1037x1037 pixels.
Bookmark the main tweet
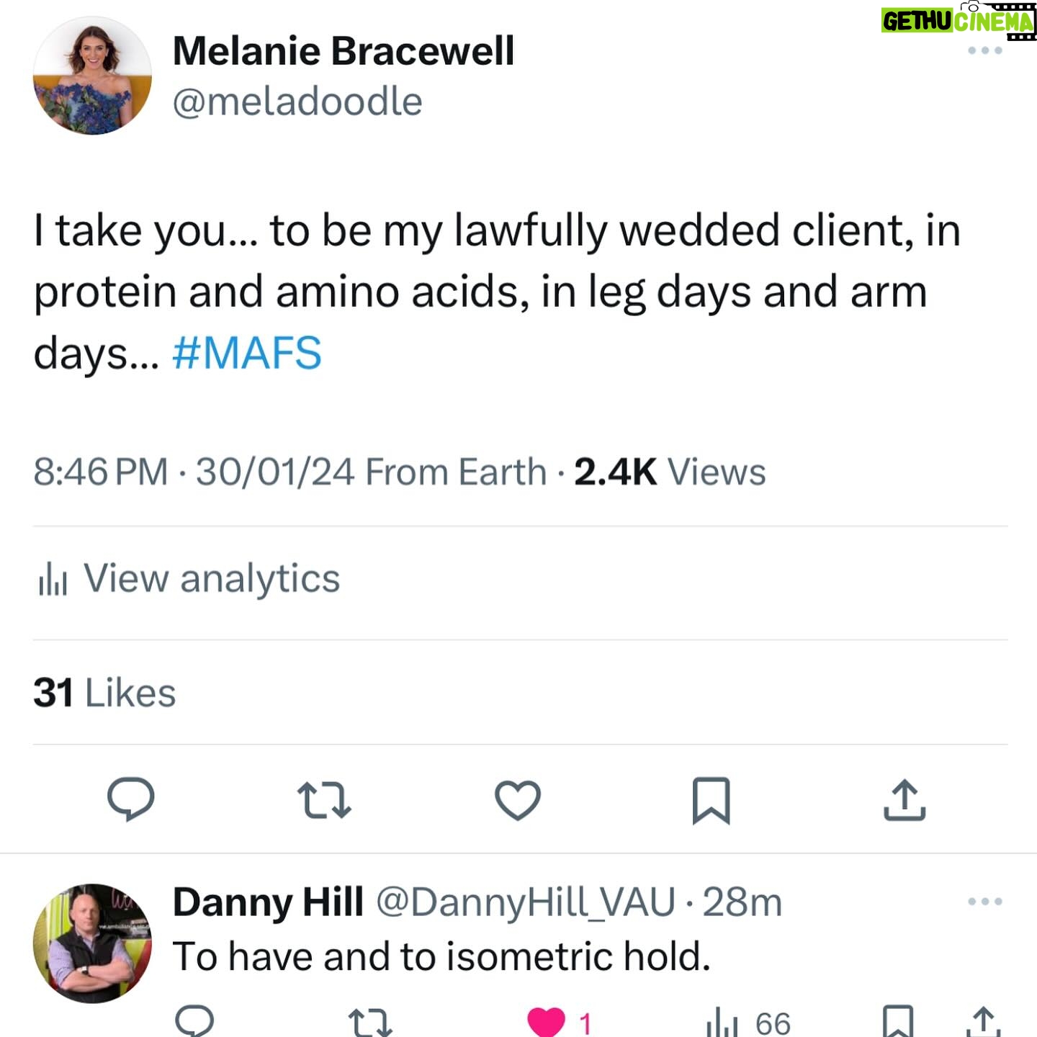(711, 800)
